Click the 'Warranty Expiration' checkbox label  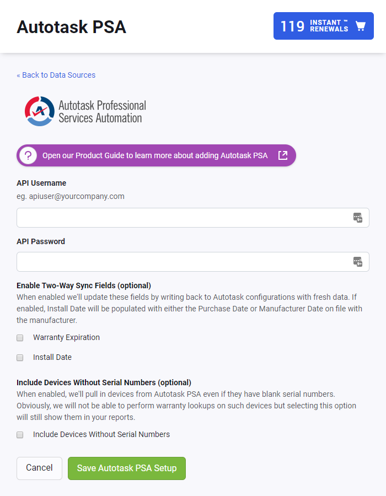[66, 337]
